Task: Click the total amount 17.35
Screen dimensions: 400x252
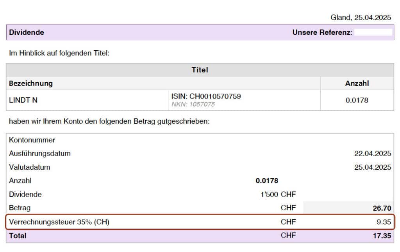Action: [x=382, y=236]
